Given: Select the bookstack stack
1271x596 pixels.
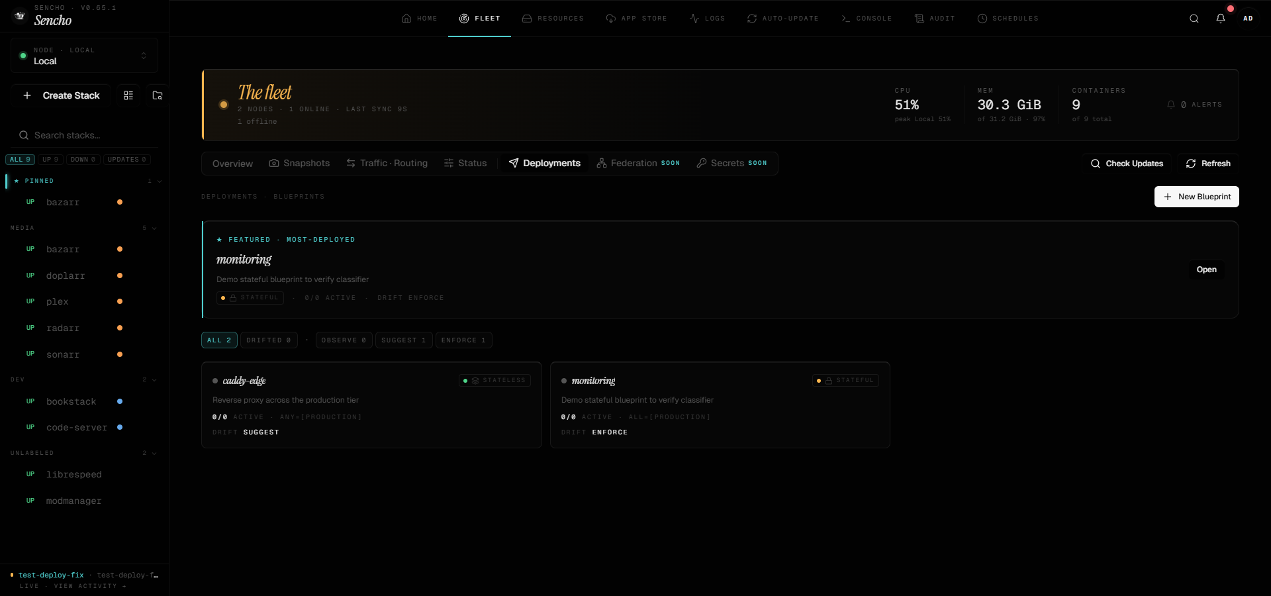Looking at the screenshot, I should pos(85,401).
